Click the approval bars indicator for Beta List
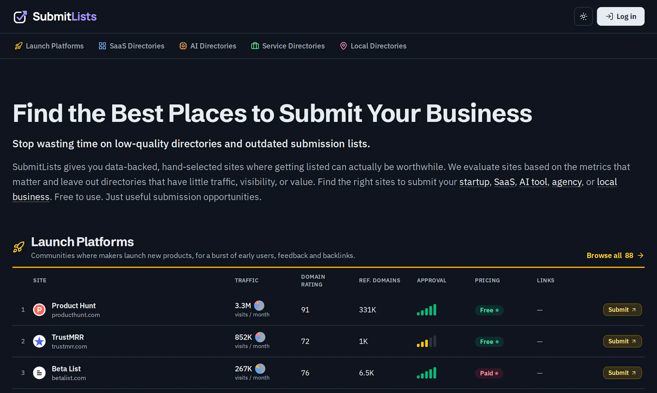Screen dimensions: 657x393 (427, 373)
